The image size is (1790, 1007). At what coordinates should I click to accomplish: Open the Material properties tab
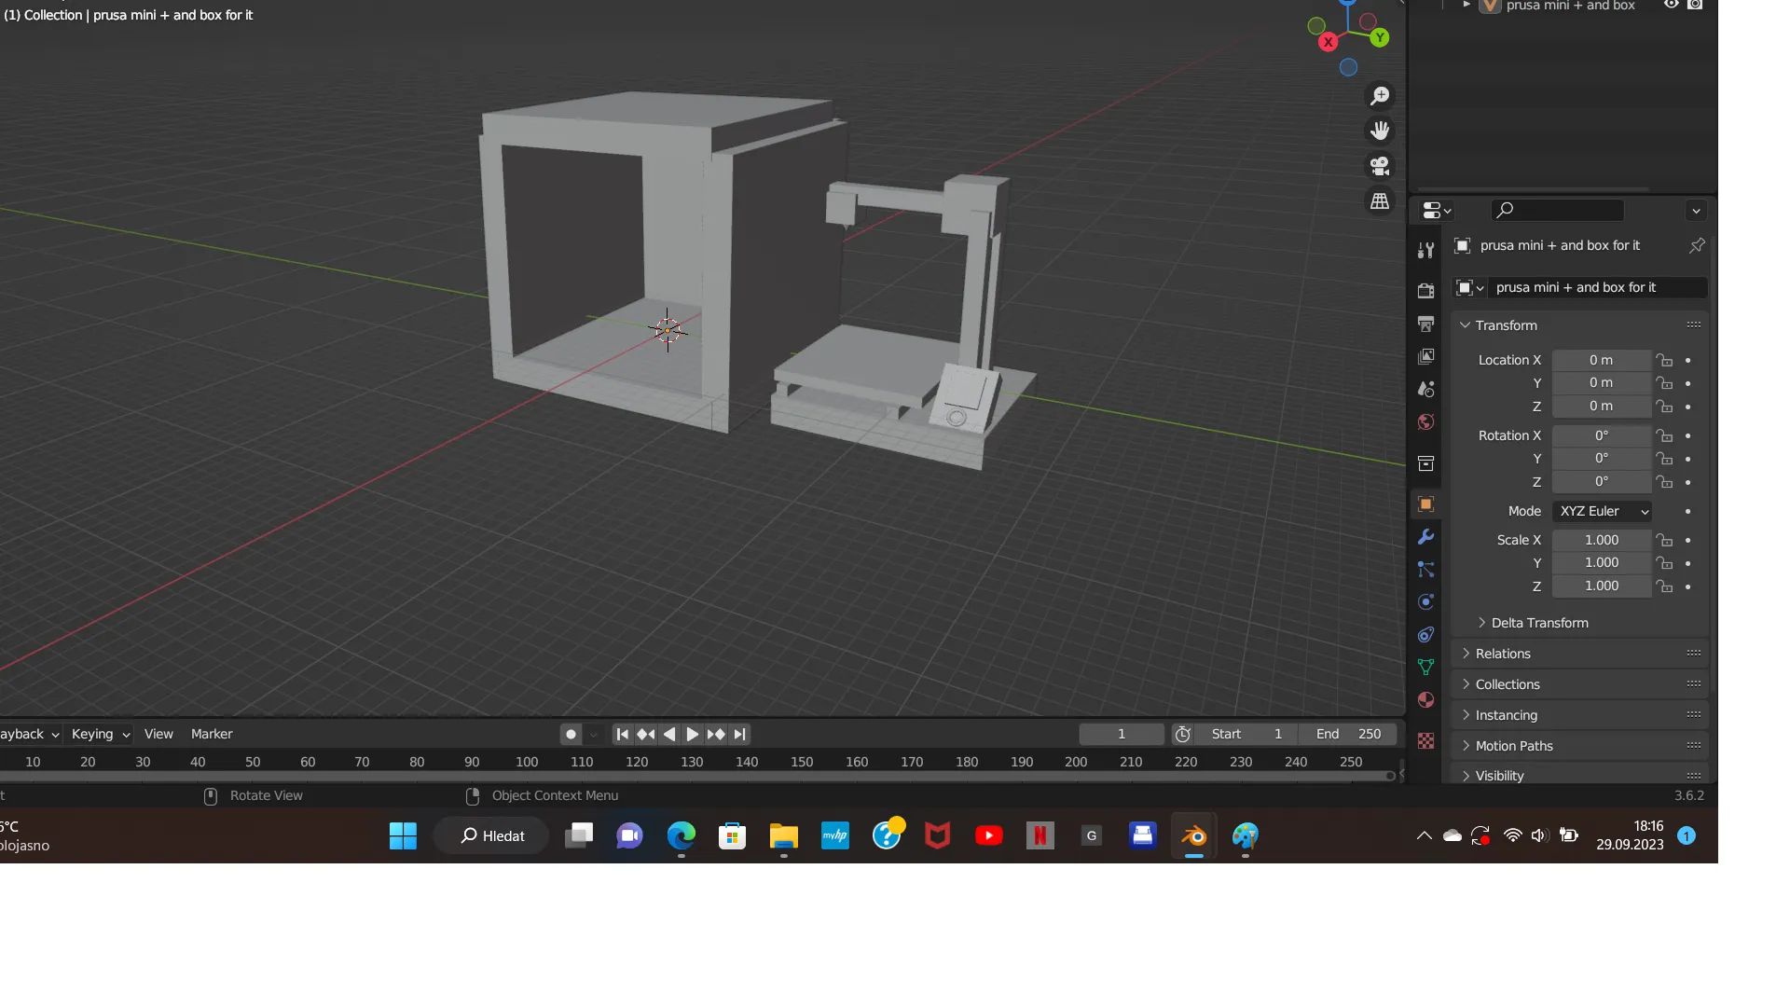[x=1425, y=699]
